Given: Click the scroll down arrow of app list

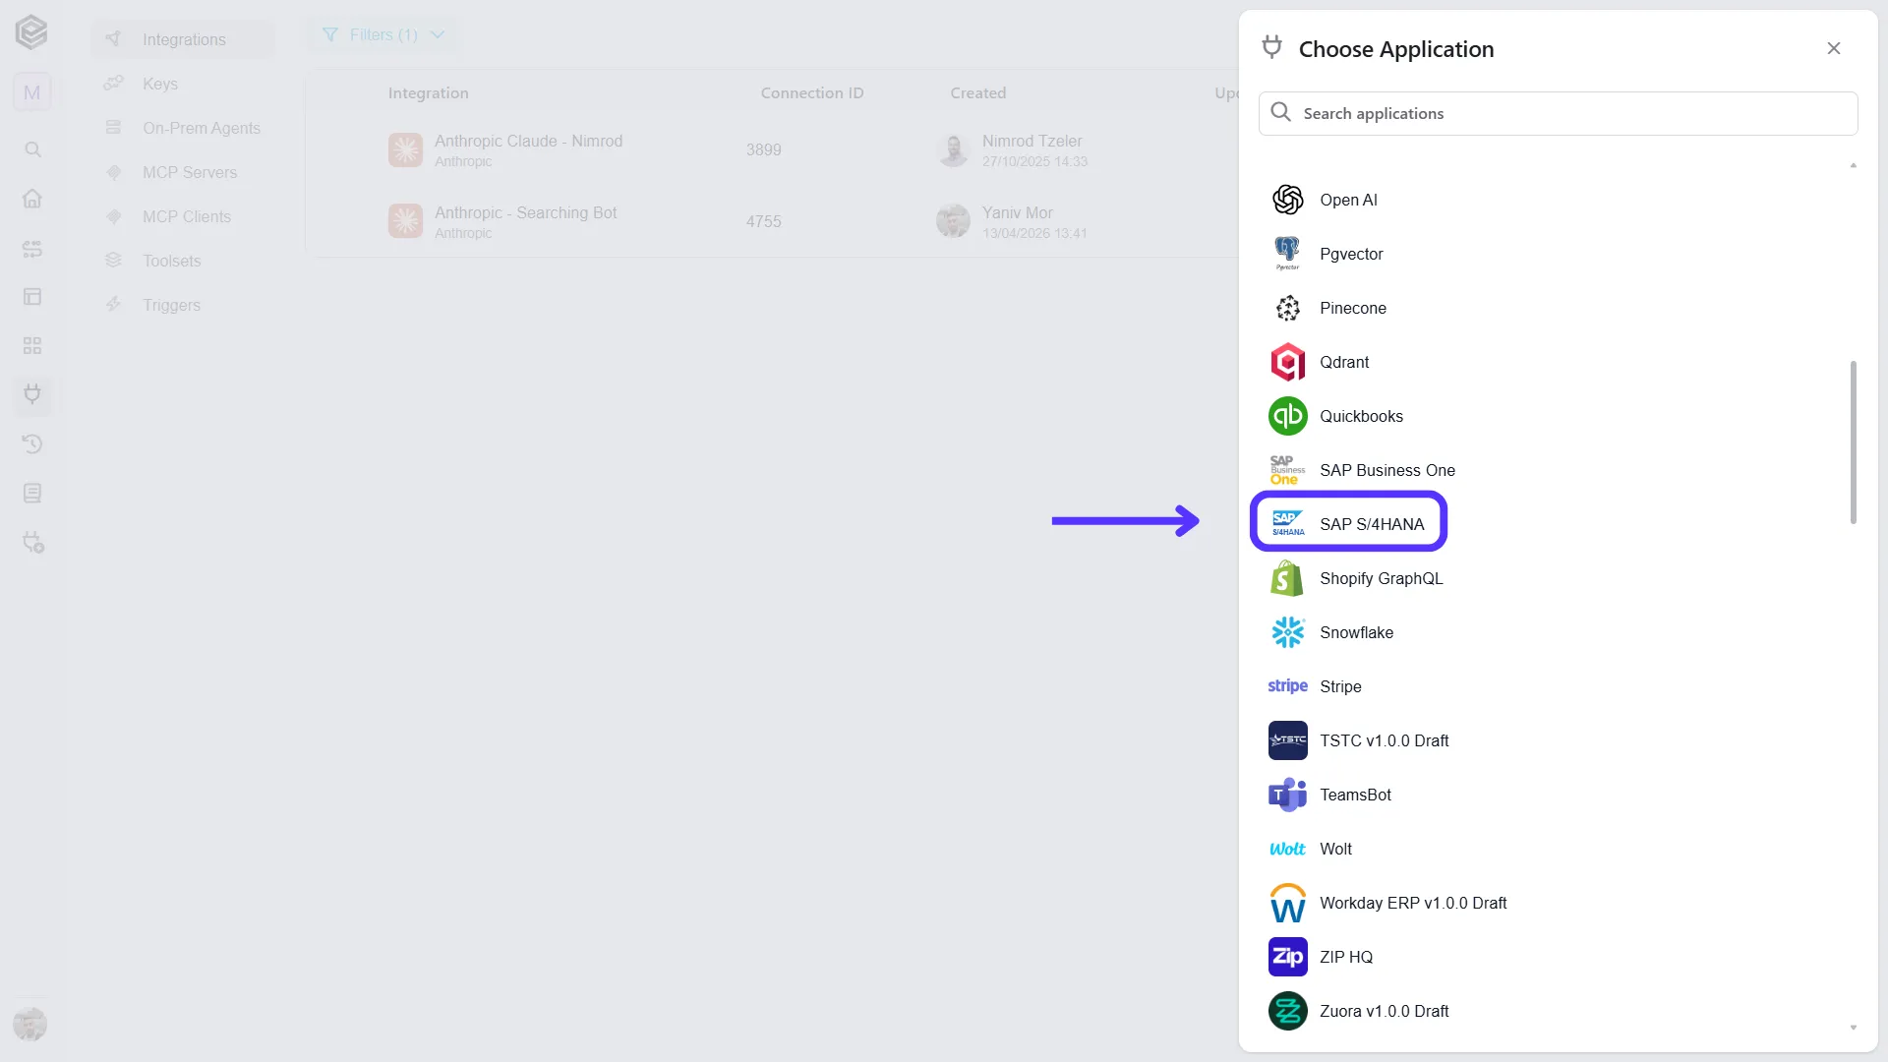Looking at the screenshot, I should (x=1853, y=1028).
